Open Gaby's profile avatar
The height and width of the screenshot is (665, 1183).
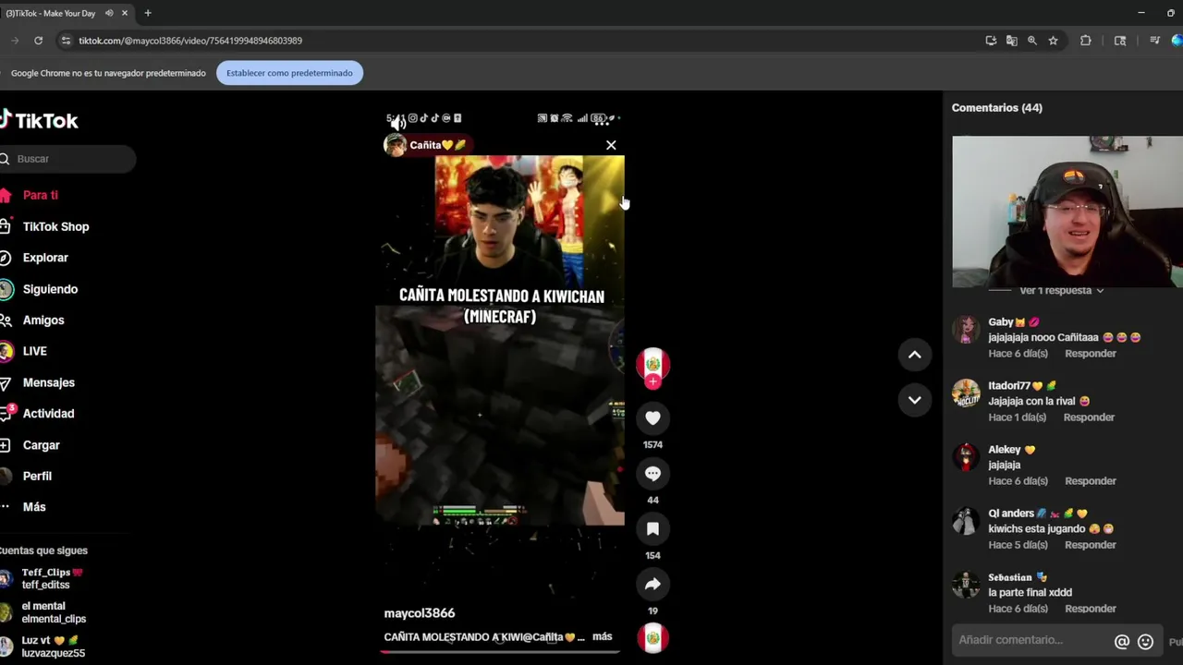pyautogui.click(x=966, y=330)
